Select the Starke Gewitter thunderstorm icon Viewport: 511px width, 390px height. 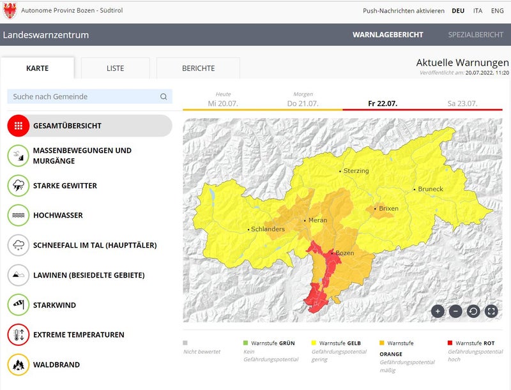tap(19, 186)
